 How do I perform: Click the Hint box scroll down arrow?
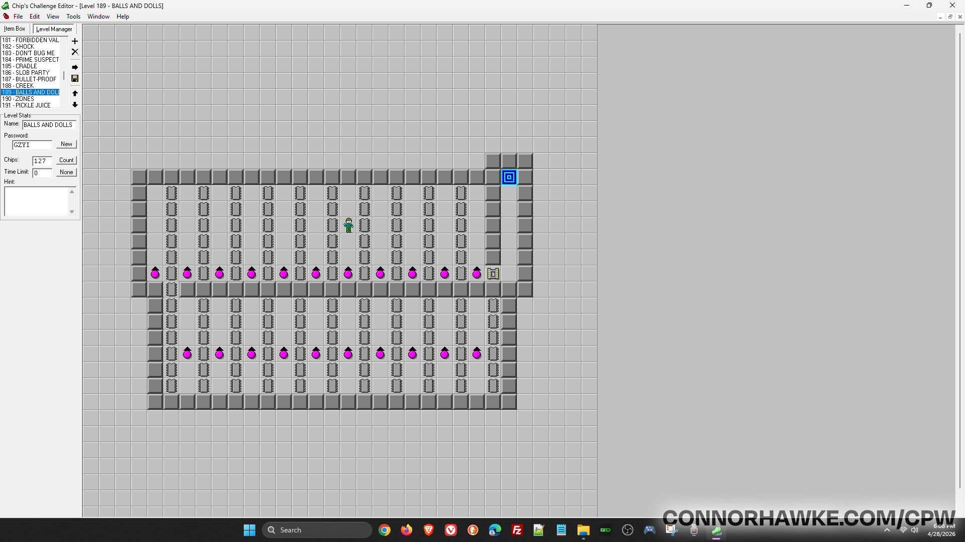72,212
